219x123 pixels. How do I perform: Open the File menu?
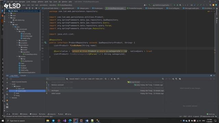[x=8, y=2]
